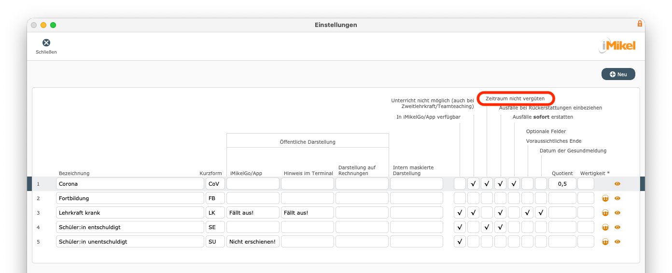Click the Schließen close icon
Image resolution: width=672 pixels, height=273 pixels.
click(x=46, y=43)
